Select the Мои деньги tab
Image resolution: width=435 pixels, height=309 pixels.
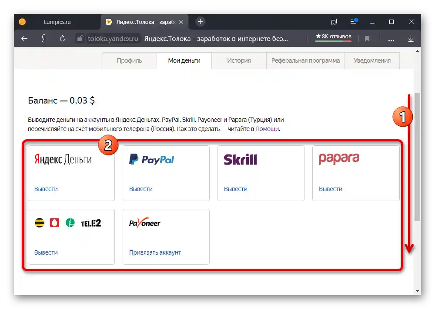point(184,60)
